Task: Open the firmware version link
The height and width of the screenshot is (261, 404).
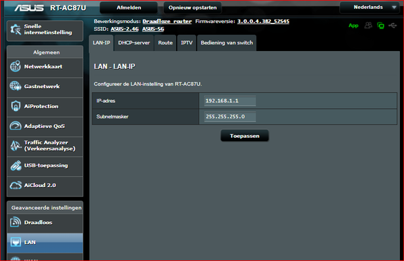Action: (x=263, y=22)
